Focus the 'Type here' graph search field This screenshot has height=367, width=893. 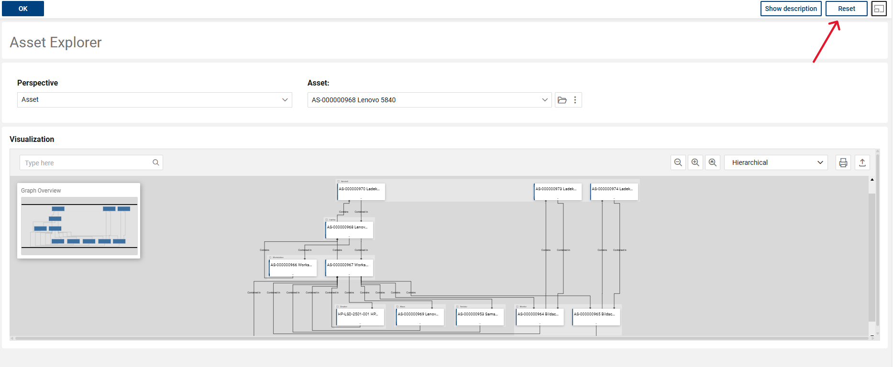pyautogui.click(x=86, y=162)
